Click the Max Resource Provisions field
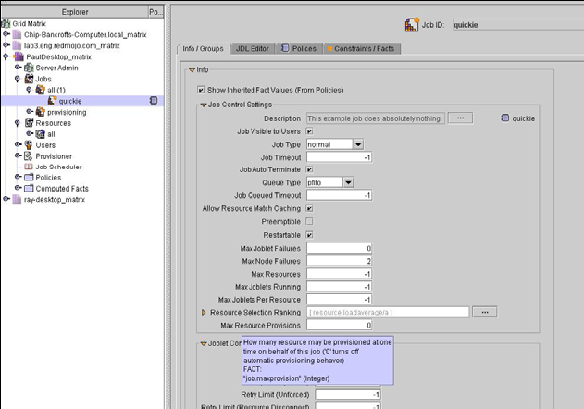 point(339,325)
